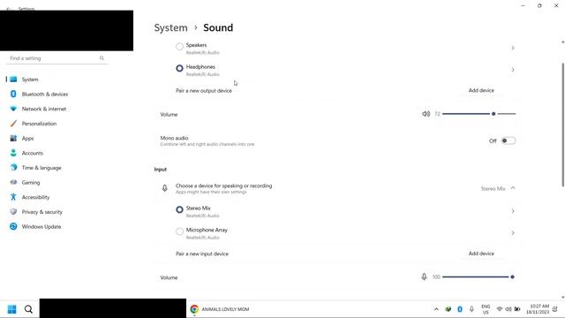Open Apps settings page
The width and height of the screenshot is (565, 318).
(x=27, y=139)
